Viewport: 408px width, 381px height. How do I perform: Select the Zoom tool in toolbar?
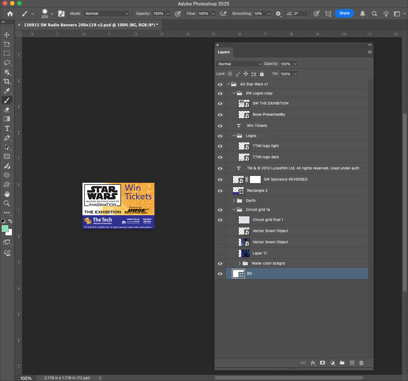click(7, 203)
